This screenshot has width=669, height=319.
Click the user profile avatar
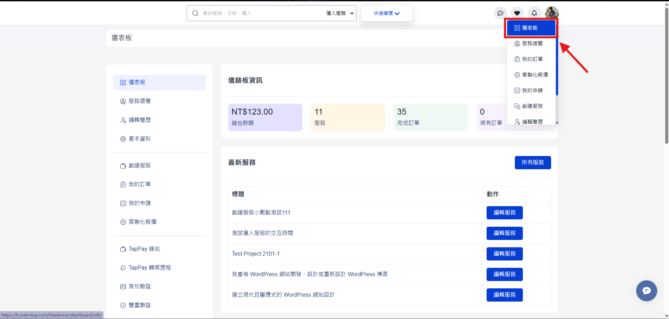(x=551, y=13)
